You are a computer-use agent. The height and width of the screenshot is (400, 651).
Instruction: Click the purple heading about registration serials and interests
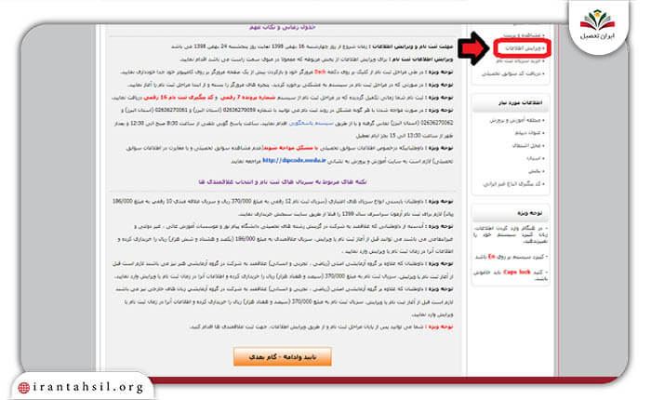coord(283,182)
